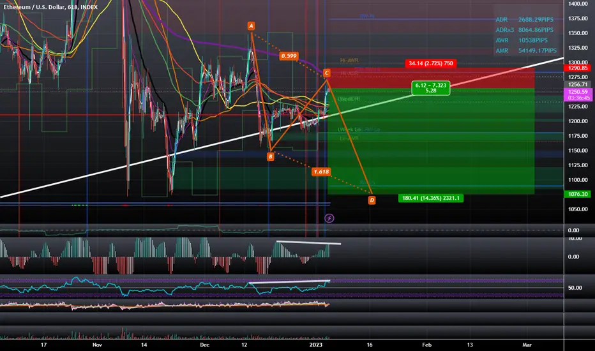Click the magenta 1250.59 current price tag
This screenshot has height=351, width=595.
pos(578,92)
